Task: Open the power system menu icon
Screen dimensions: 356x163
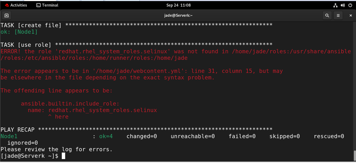Action: click(x=350, y=5)
